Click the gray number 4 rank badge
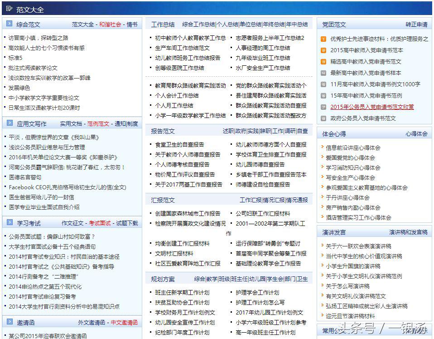 pyautogui.click(x=323, y=73)
